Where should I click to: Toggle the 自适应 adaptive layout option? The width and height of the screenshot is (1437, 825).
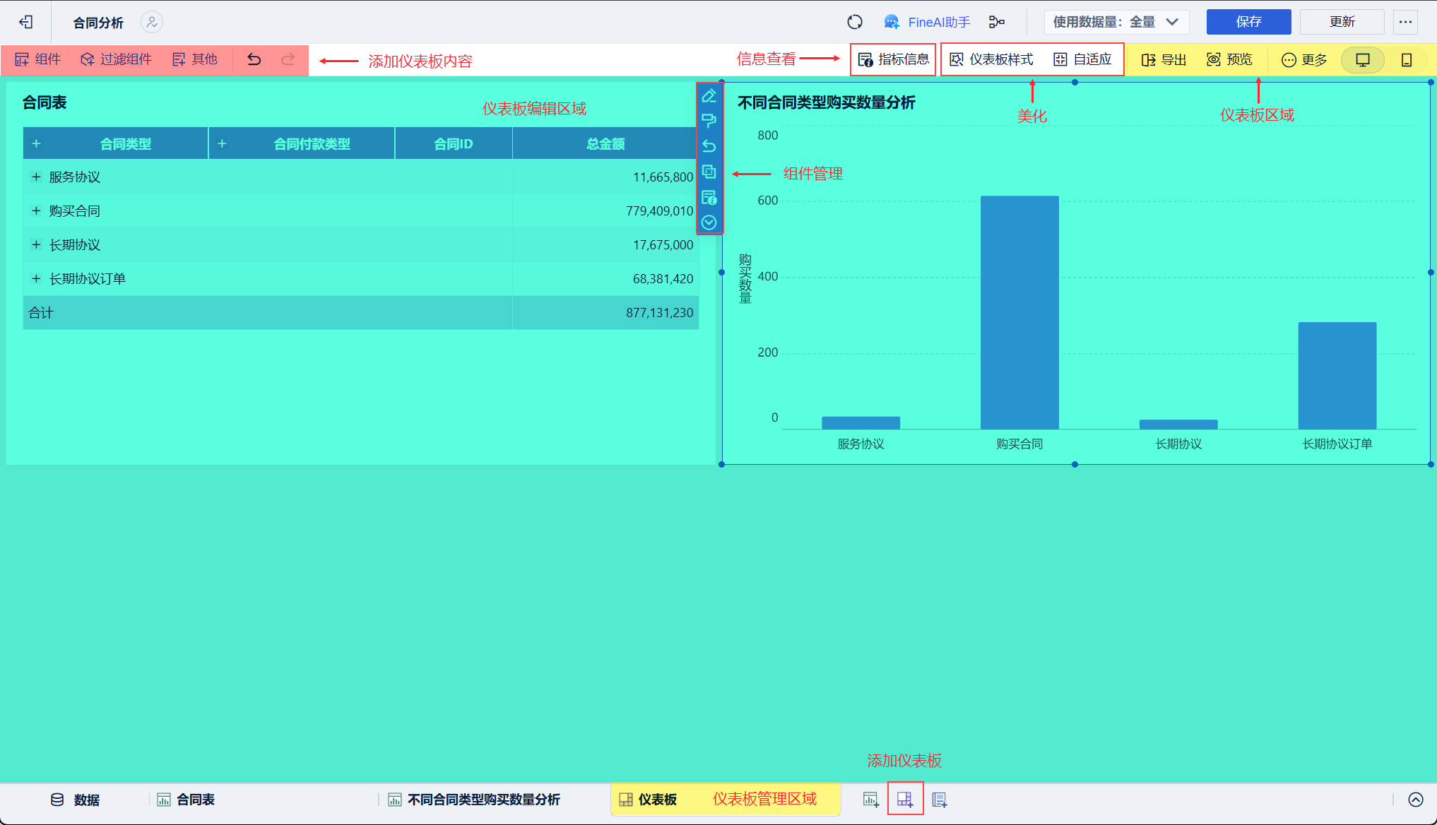click(x=1082, y=60)
